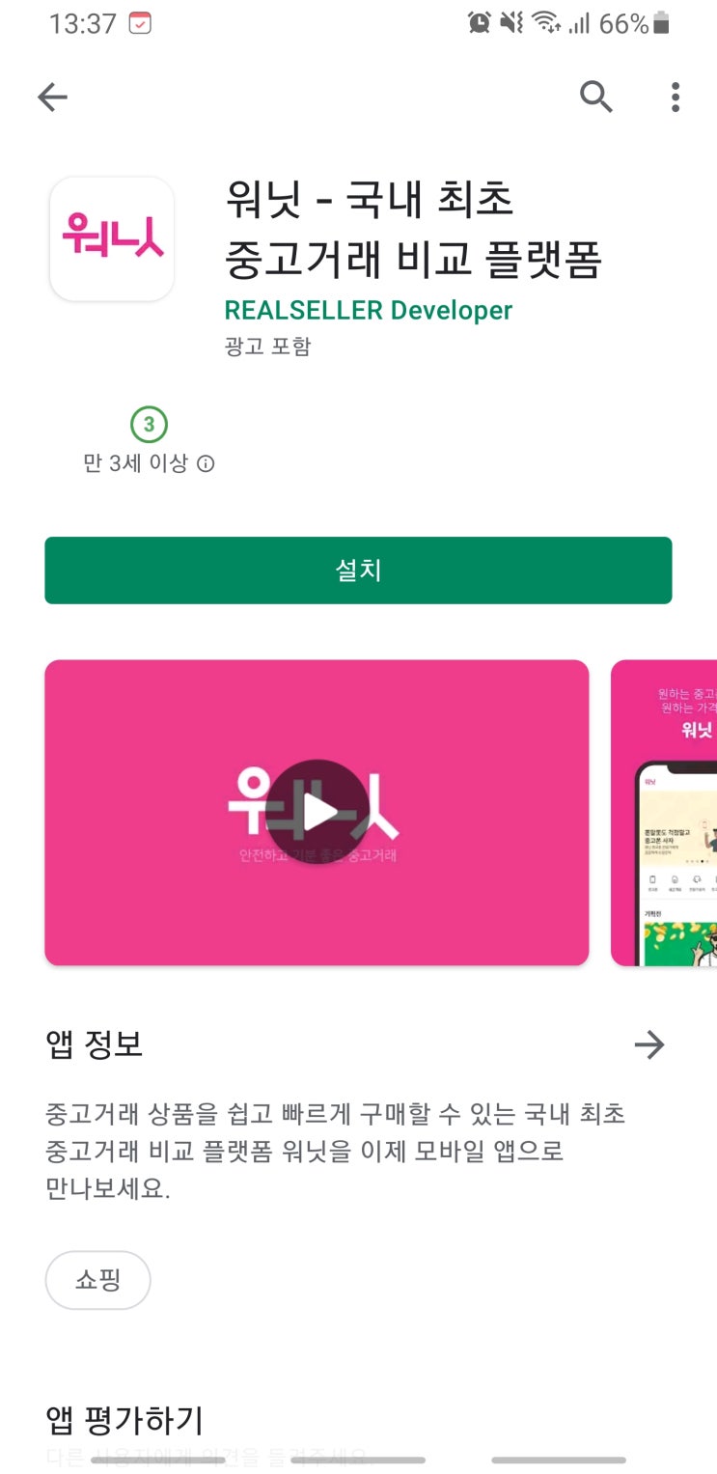
Task: Open the 앱 정보 section heading
Action: coord(95,1044)
